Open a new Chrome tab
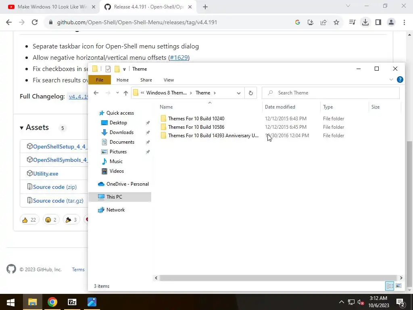 [205, 7]
